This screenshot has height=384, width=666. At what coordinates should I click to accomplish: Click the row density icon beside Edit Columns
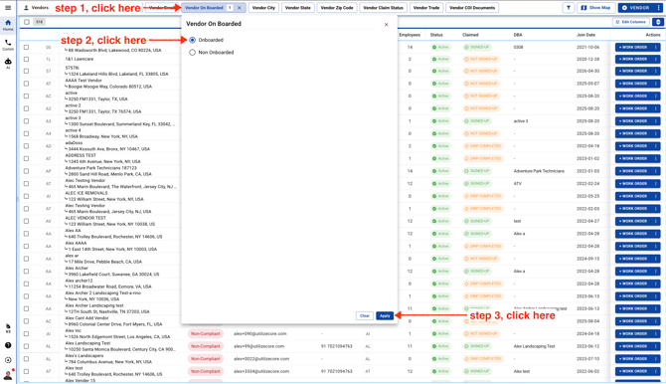tap(658, 22)
